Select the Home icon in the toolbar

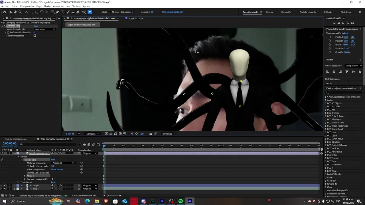tap(4, 12)
